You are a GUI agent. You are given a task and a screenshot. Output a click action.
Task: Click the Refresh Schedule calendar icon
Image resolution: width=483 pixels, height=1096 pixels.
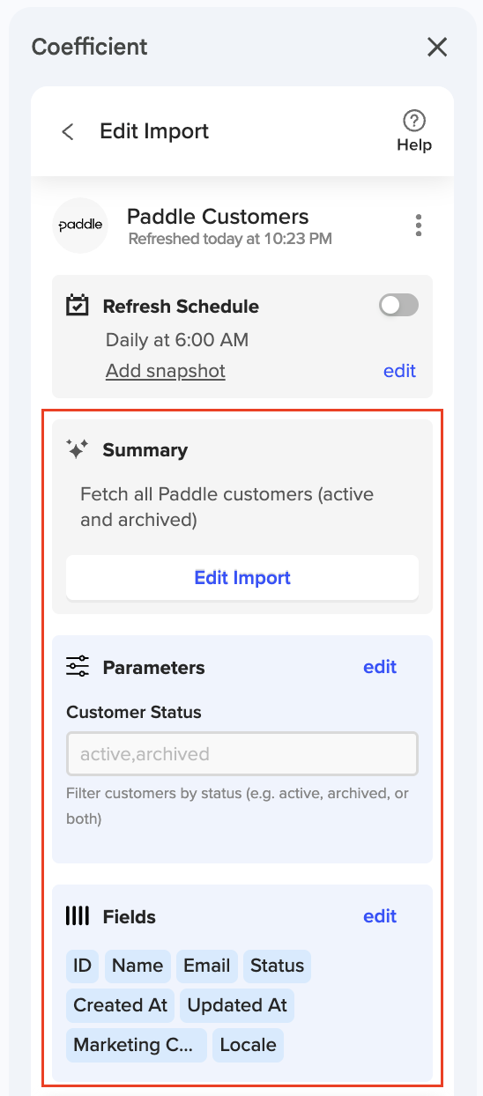(x=78, y=306)
